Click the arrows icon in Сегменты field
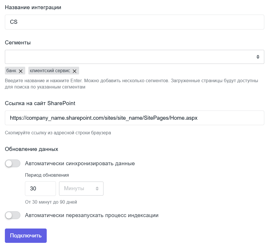 pos(258,57)
